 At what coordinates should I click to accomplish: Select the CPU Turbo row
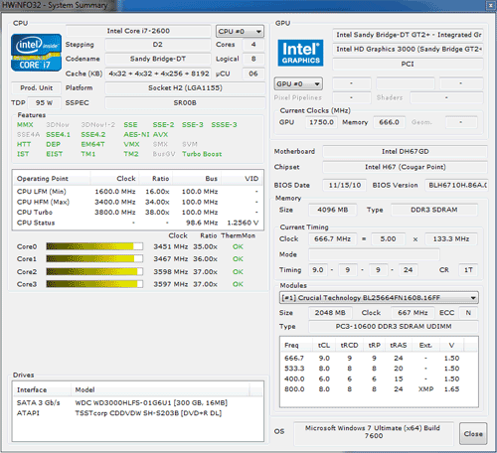[138, 213]
